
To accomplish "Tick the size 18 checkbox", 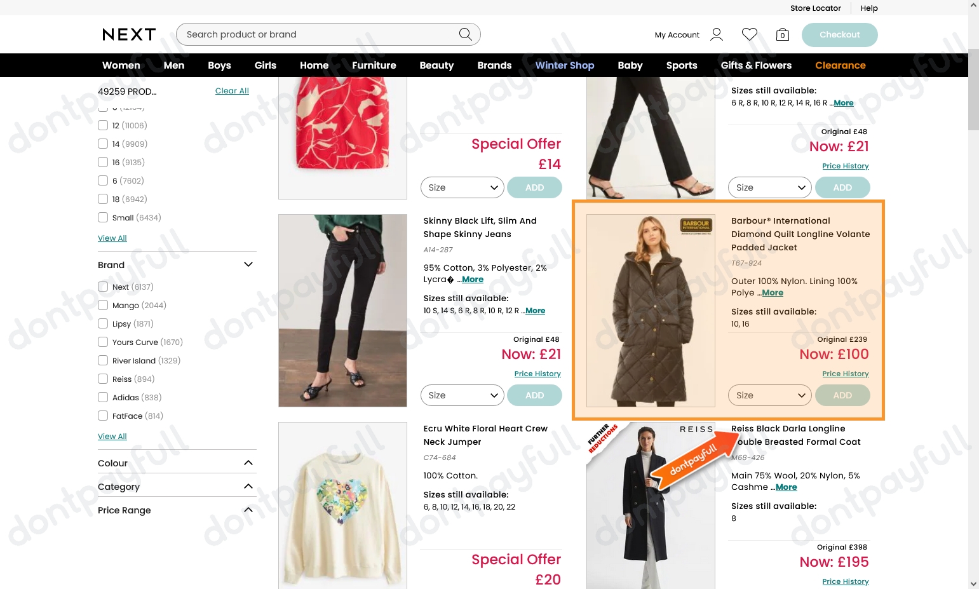I will point(103,199).
